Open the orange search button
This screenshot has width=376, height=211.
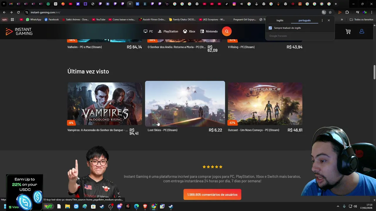point(226,31)
